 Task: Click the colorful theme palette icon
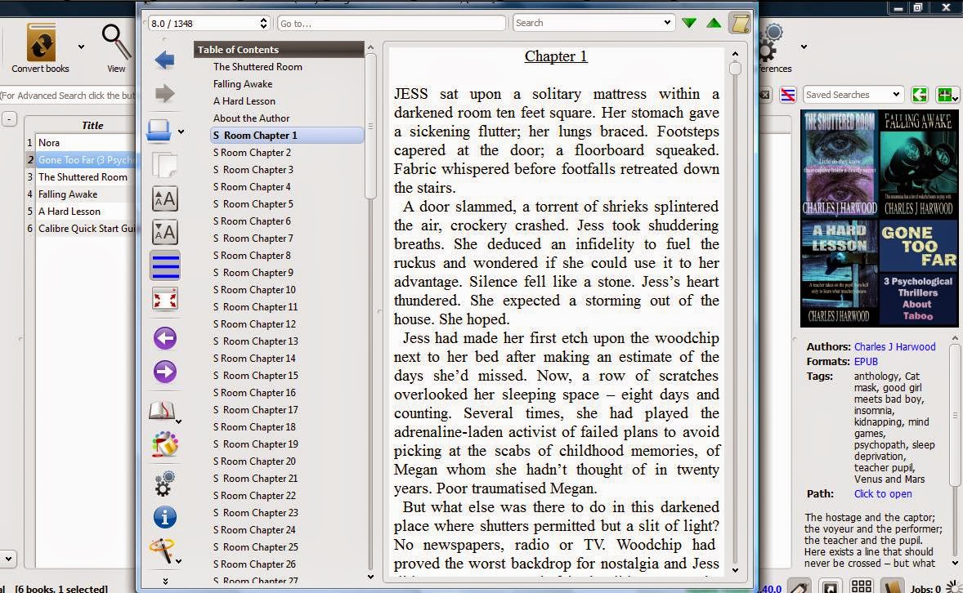[164, 444]
